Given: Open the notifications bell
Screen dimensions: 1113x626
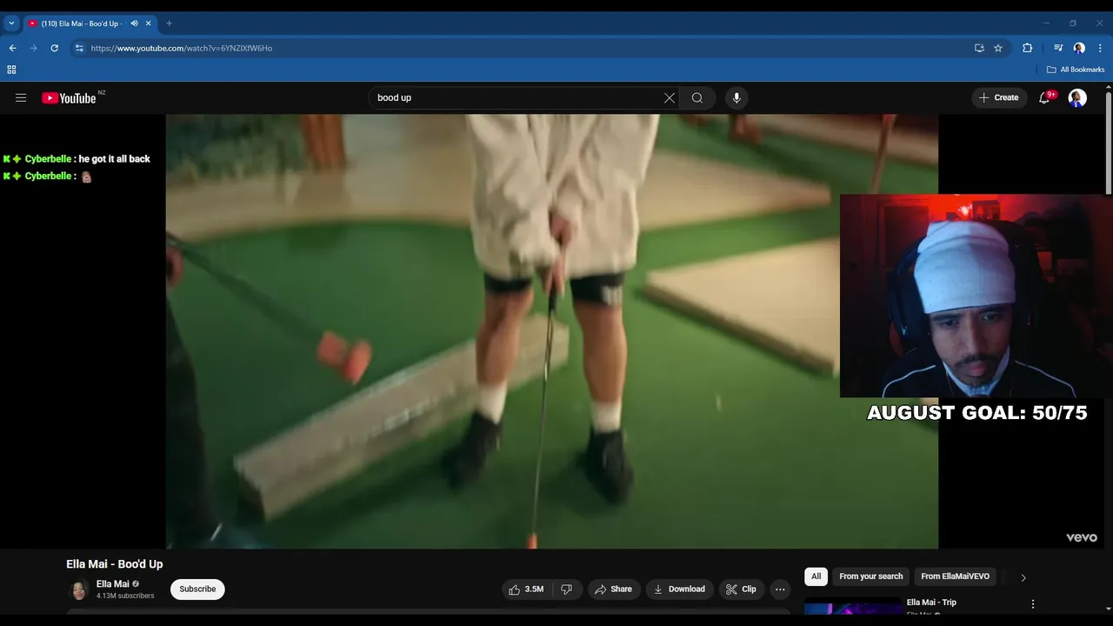Looking at the screenshot, I should coord(1044,98).
